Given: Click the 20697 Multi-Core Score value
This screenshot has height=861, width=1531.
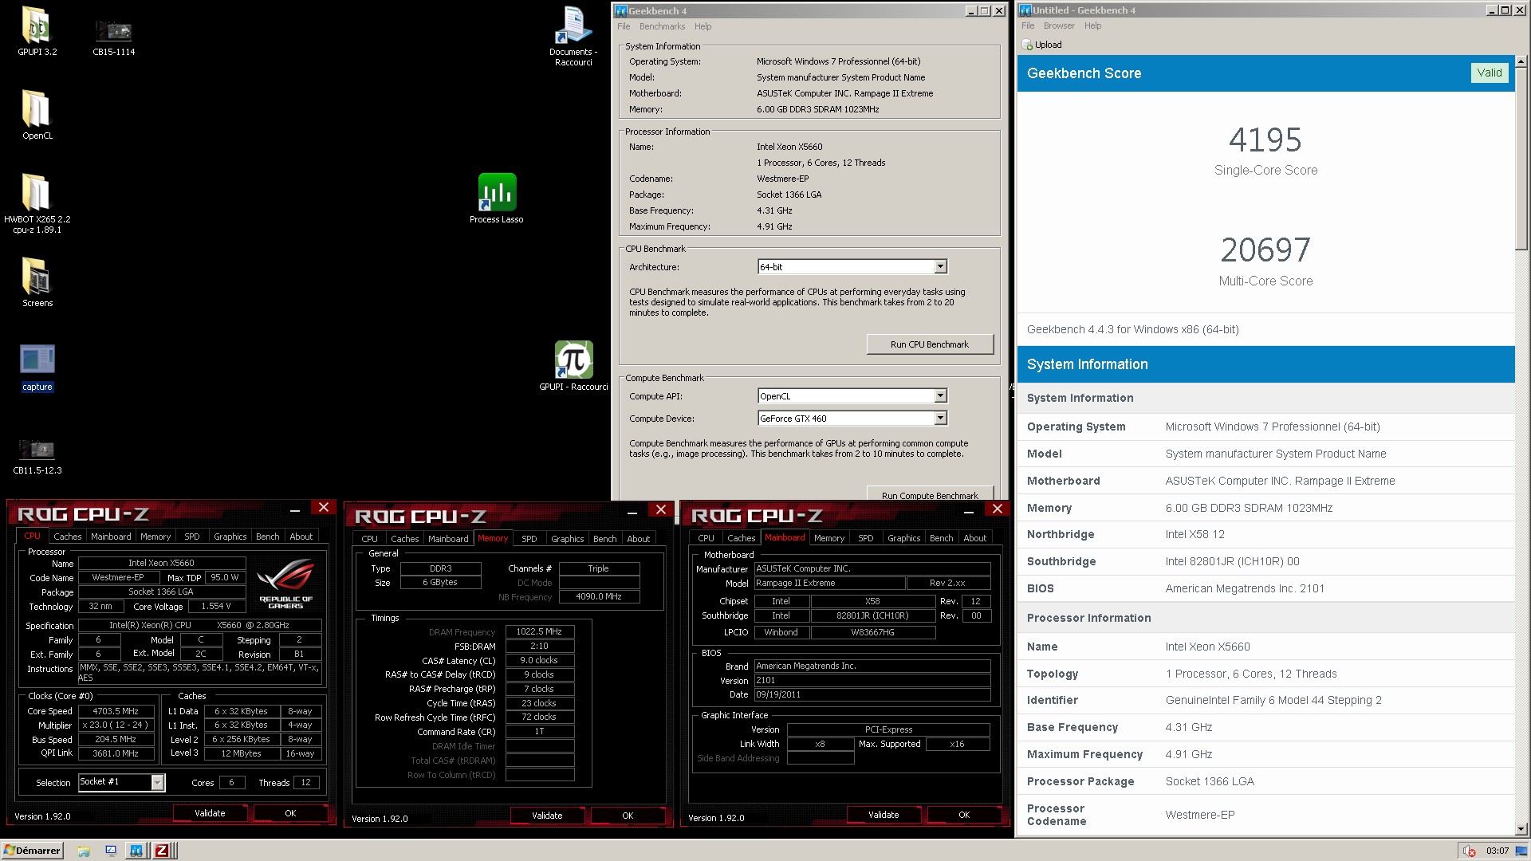Looking at the screenshot, I should pyautogui.click(x=1265, y=250).
